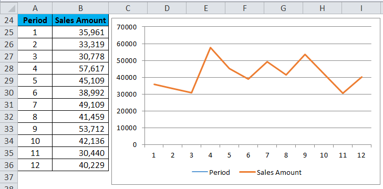Select Period cell in row 25
383x189 pixels.
pyautogui.click(x=35, y=32)
